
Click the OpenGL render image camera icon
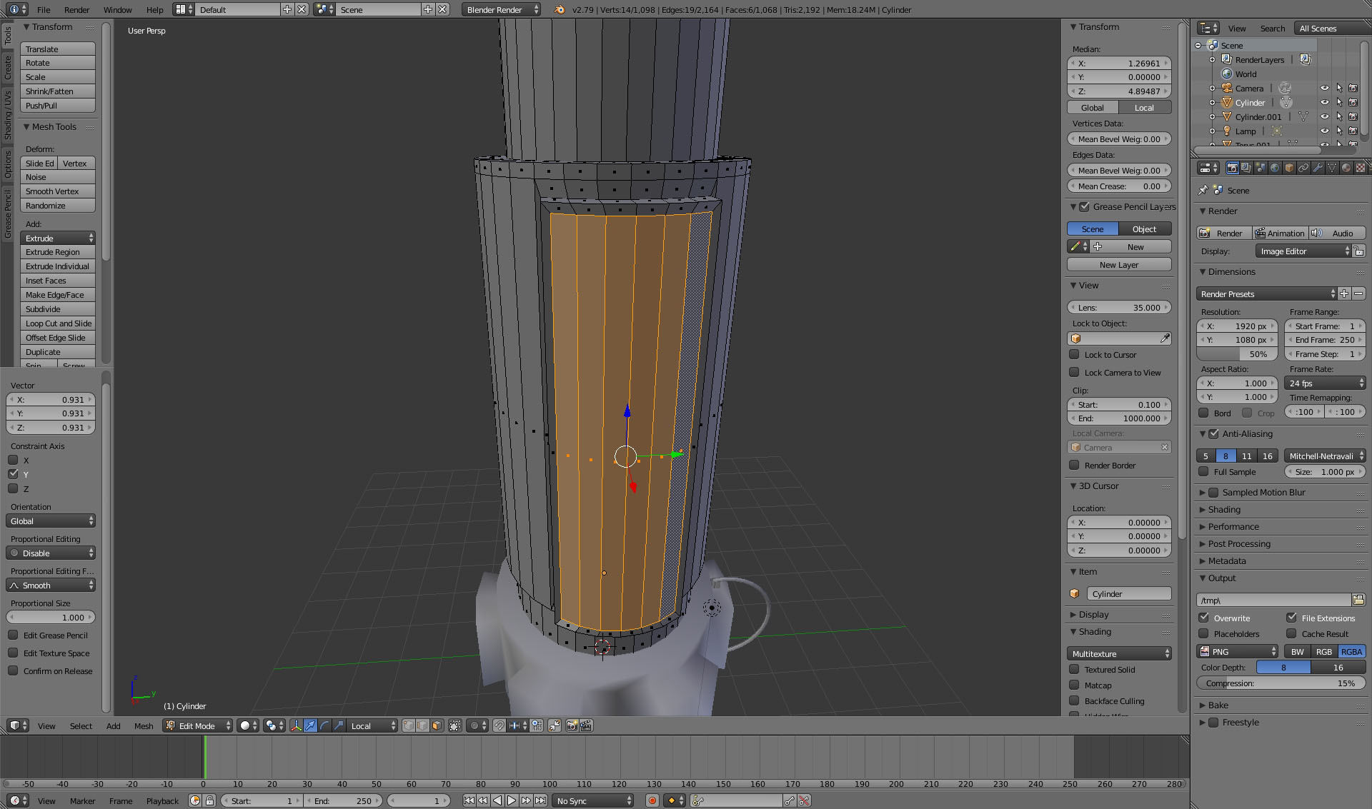(572, 725)
